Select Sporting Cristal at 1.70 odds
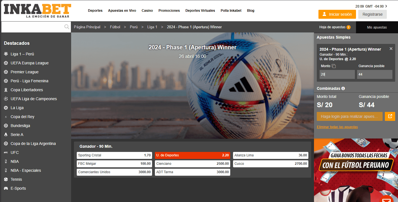This screenshot has width=398, height=202. point(114,155)
